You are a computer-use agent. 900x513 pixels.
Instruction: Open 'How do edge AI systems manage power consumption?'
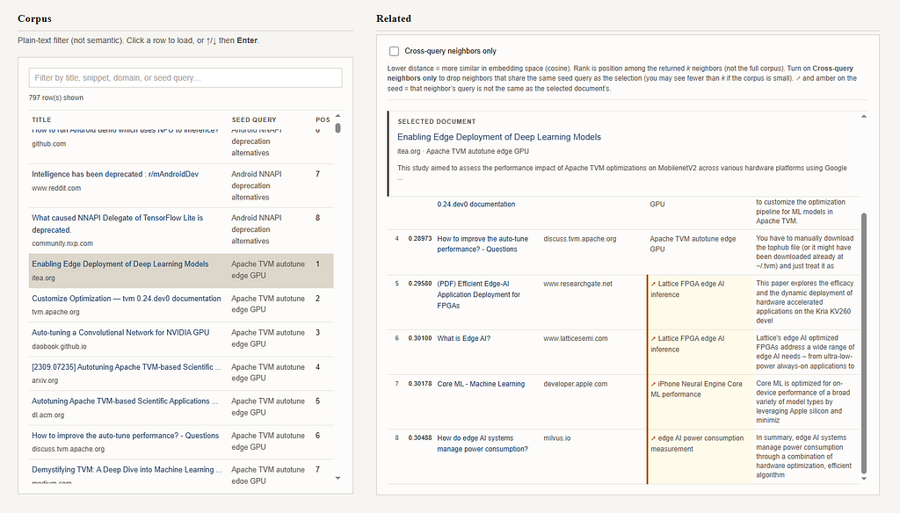coord(483,444)
